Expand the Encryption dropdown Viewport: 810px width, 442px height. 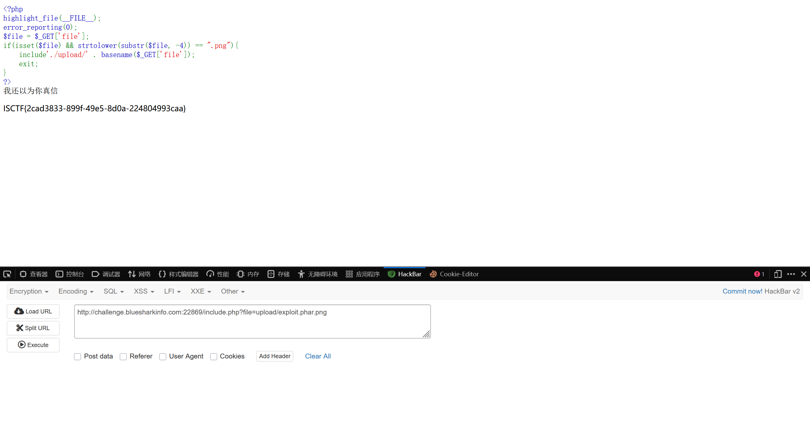(29, 291)
